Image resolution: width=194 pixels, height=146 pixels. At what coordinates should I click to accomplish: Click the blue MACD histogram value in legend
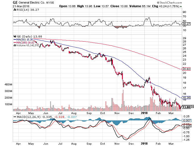(72, 117)
